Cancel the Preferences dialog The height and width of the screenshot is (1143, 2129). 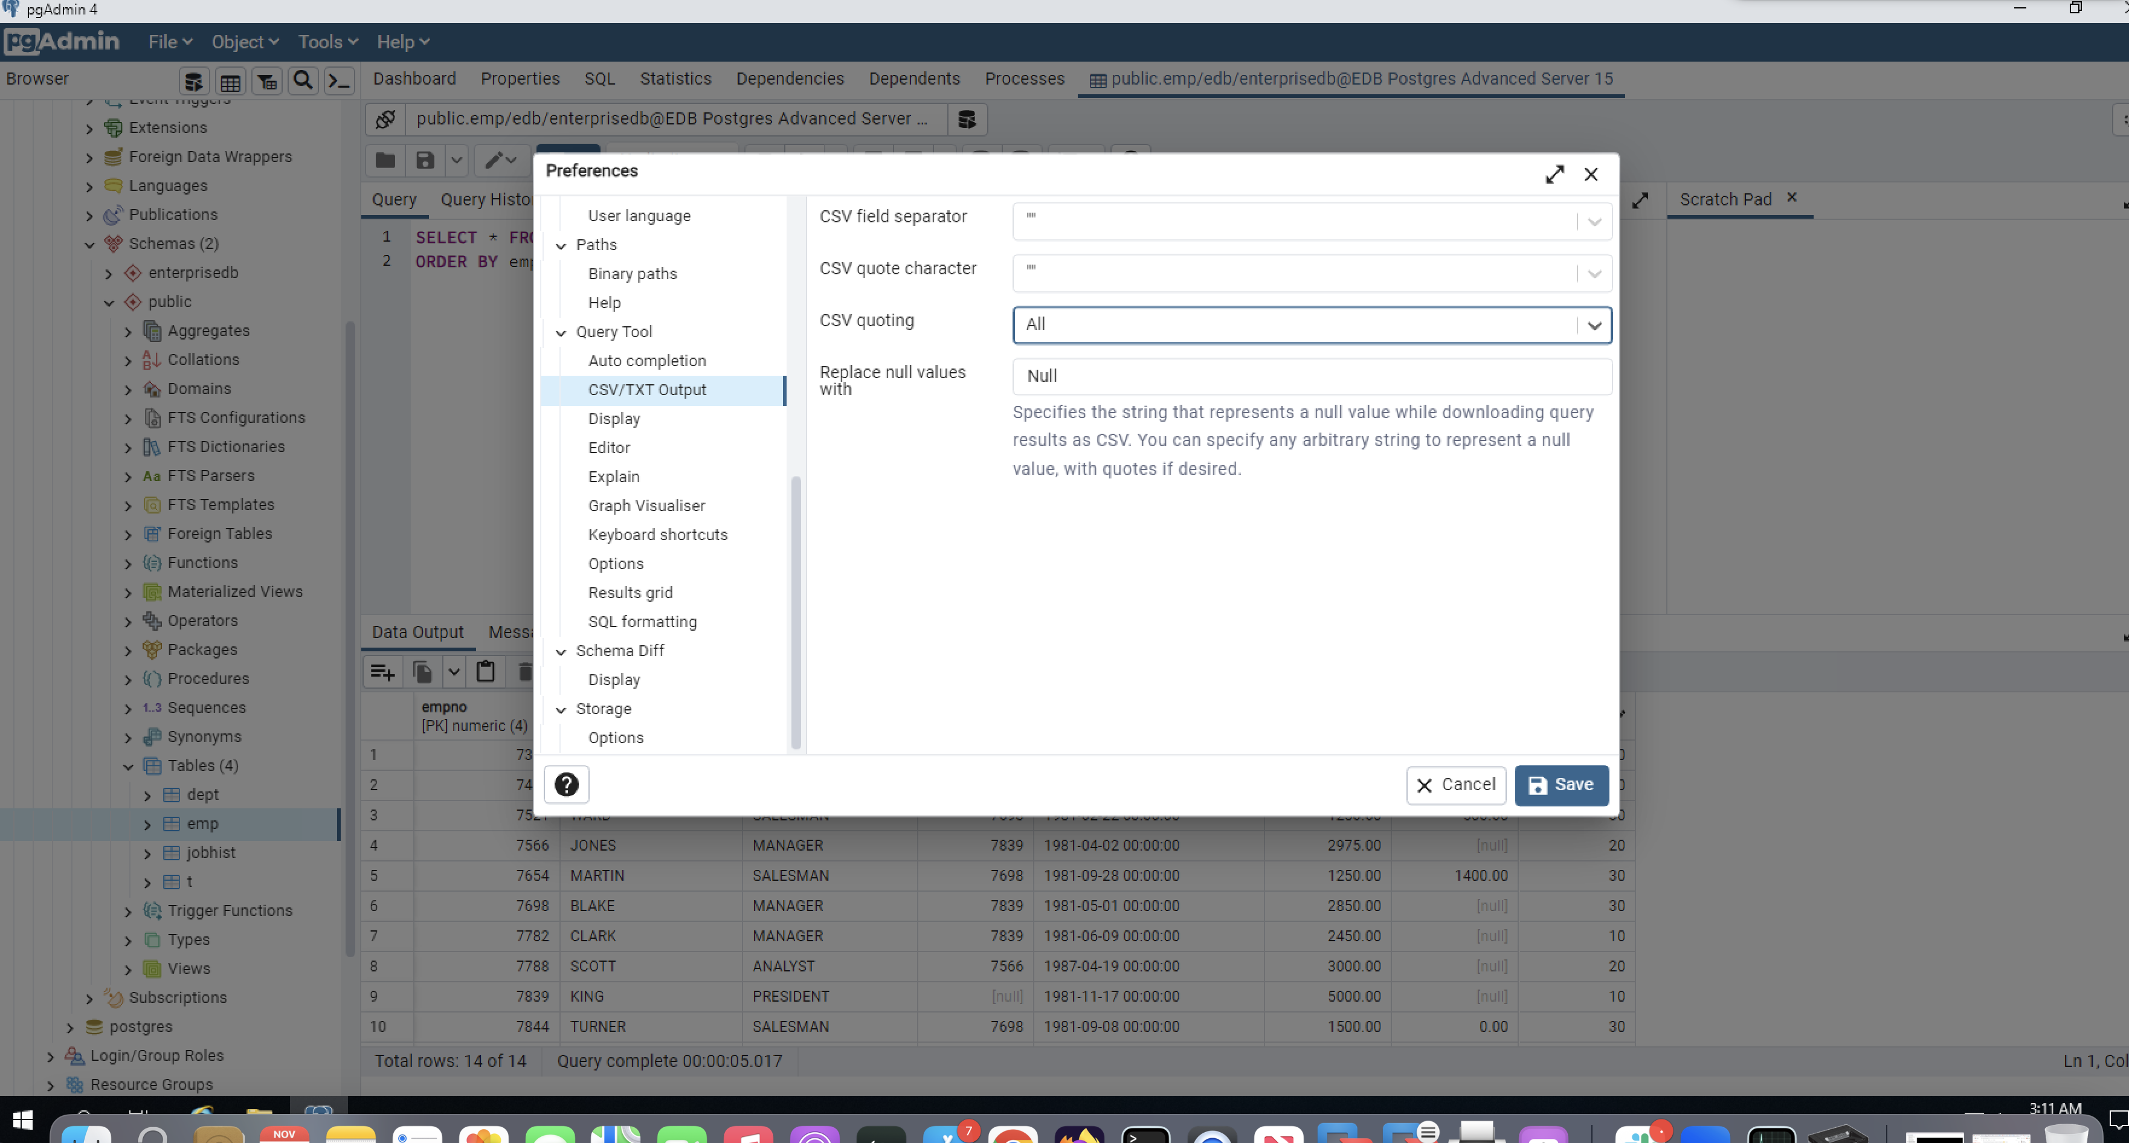click(x=1455, y=784)
